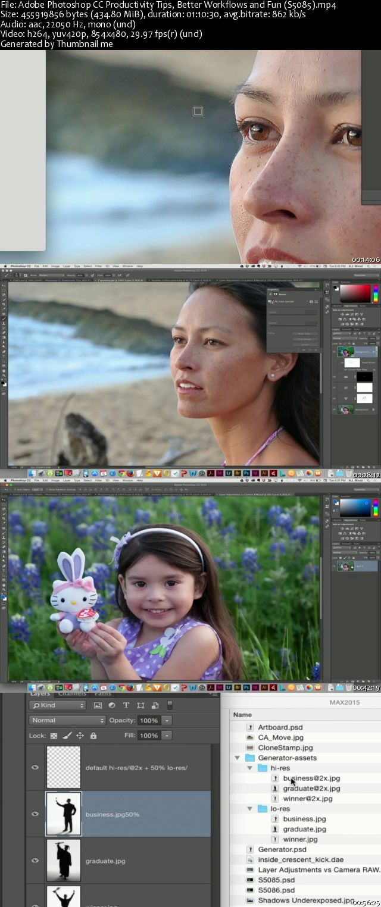Image resolution: width=381 pixels, height=907 pixels.
Task: Select Layer Adjustments vs Camera RAW file
Action: point(319,870)
